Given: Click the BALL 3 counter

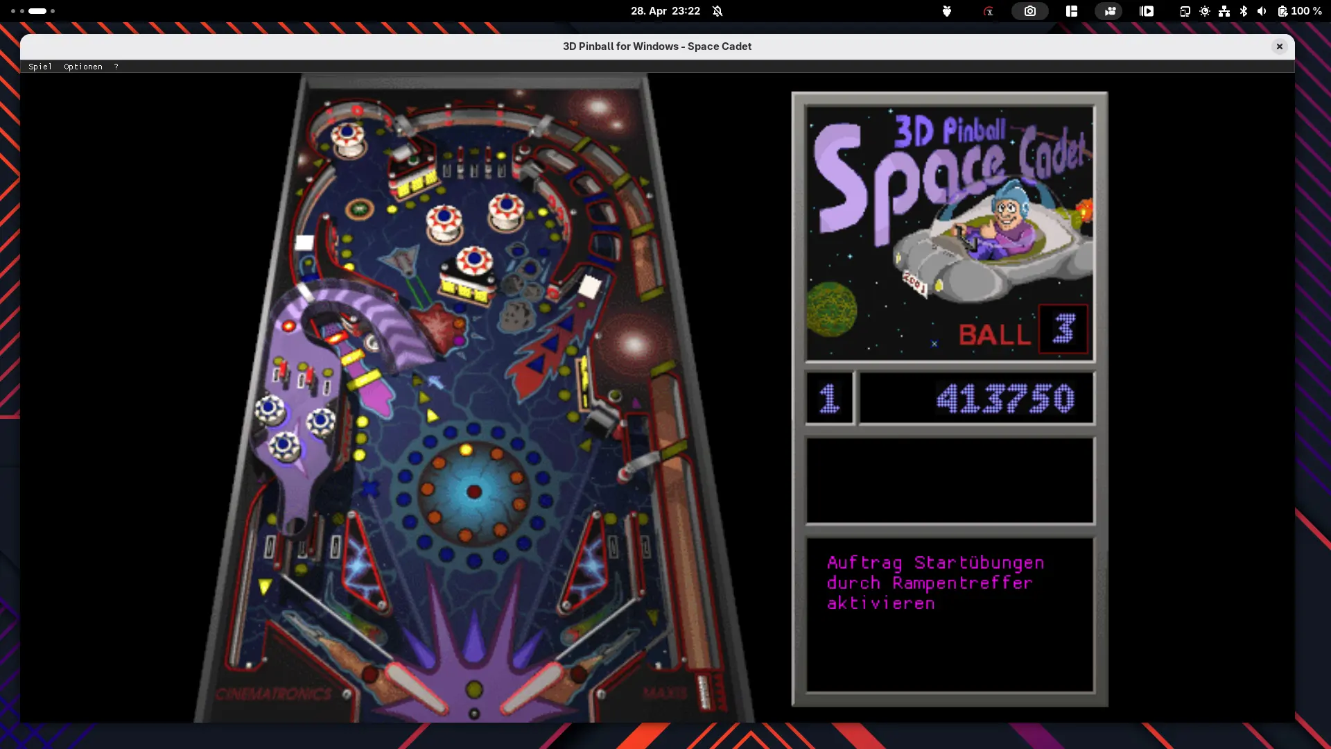Looking at the screenshot, I should coord(1023,330).
